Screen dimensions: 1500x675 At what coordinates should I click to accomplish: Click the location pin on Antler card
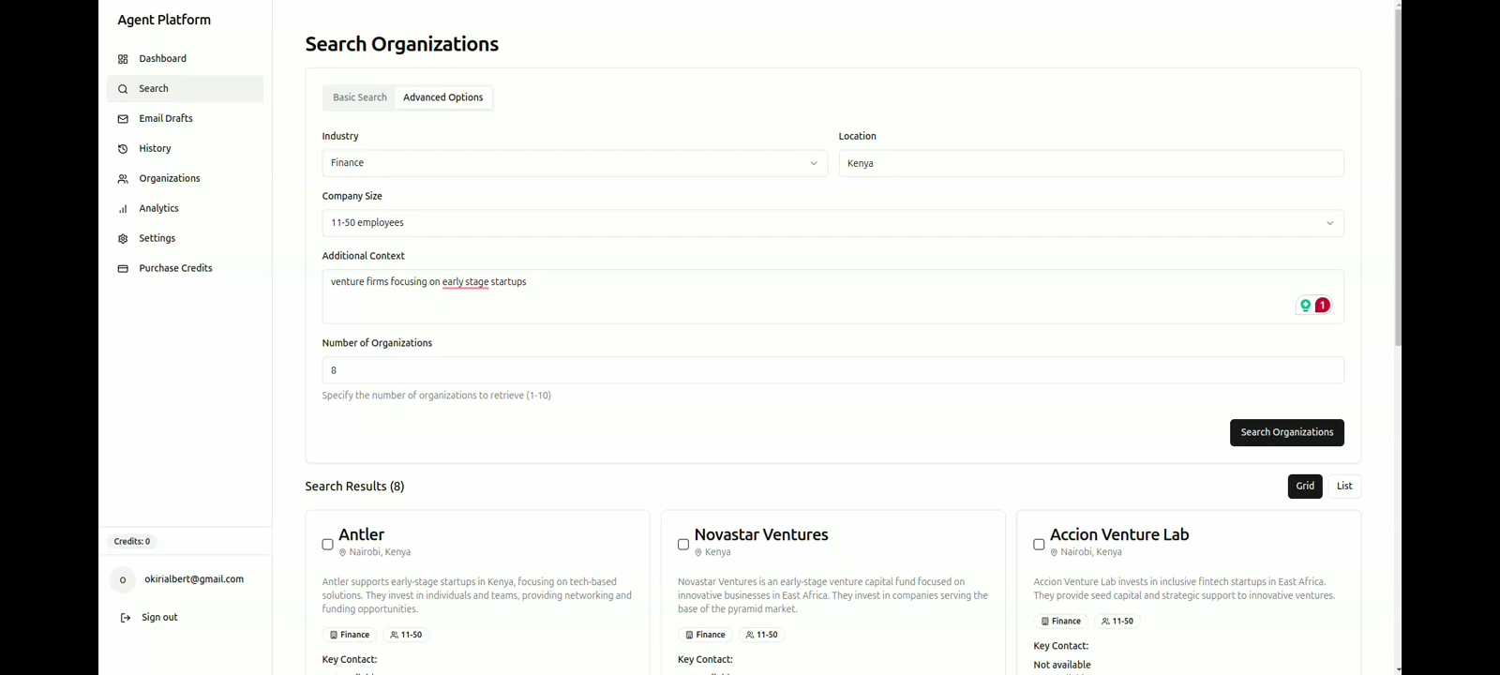343,553
